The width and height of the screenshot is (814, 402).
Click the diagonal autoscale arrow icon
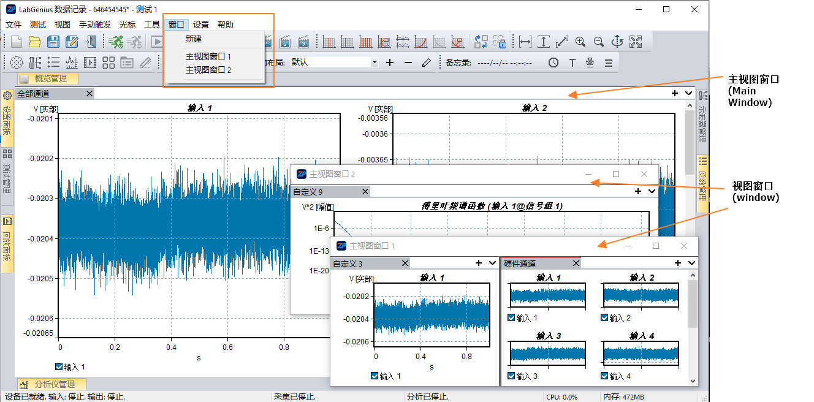(x=562, y=42)
